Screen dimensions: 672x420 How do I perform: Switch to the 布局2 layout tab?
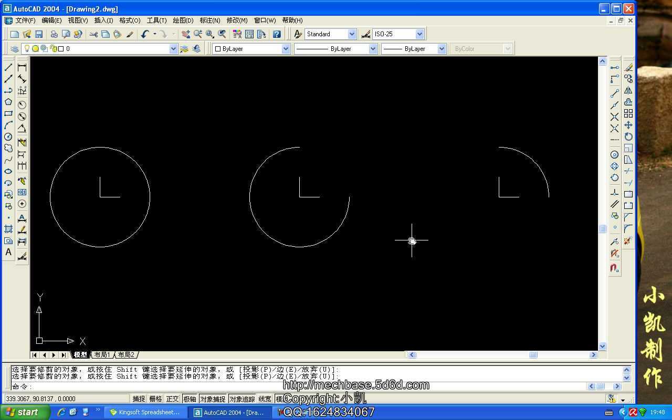point(126,355)
